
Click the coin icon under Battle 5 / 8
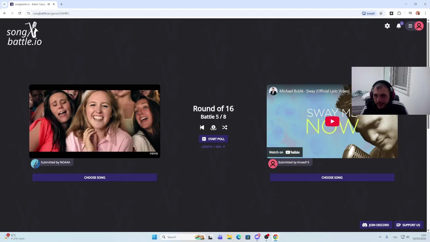point(213,127)
